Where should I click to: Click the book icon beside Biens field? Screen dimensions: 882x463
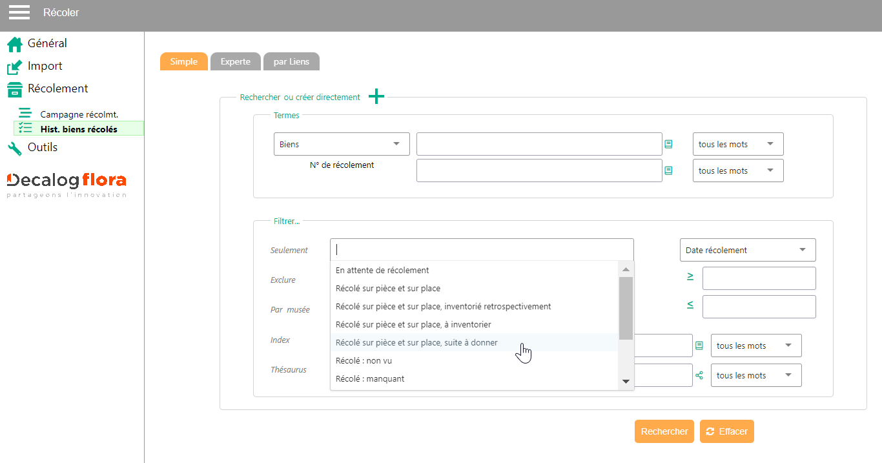coord(668,144)
